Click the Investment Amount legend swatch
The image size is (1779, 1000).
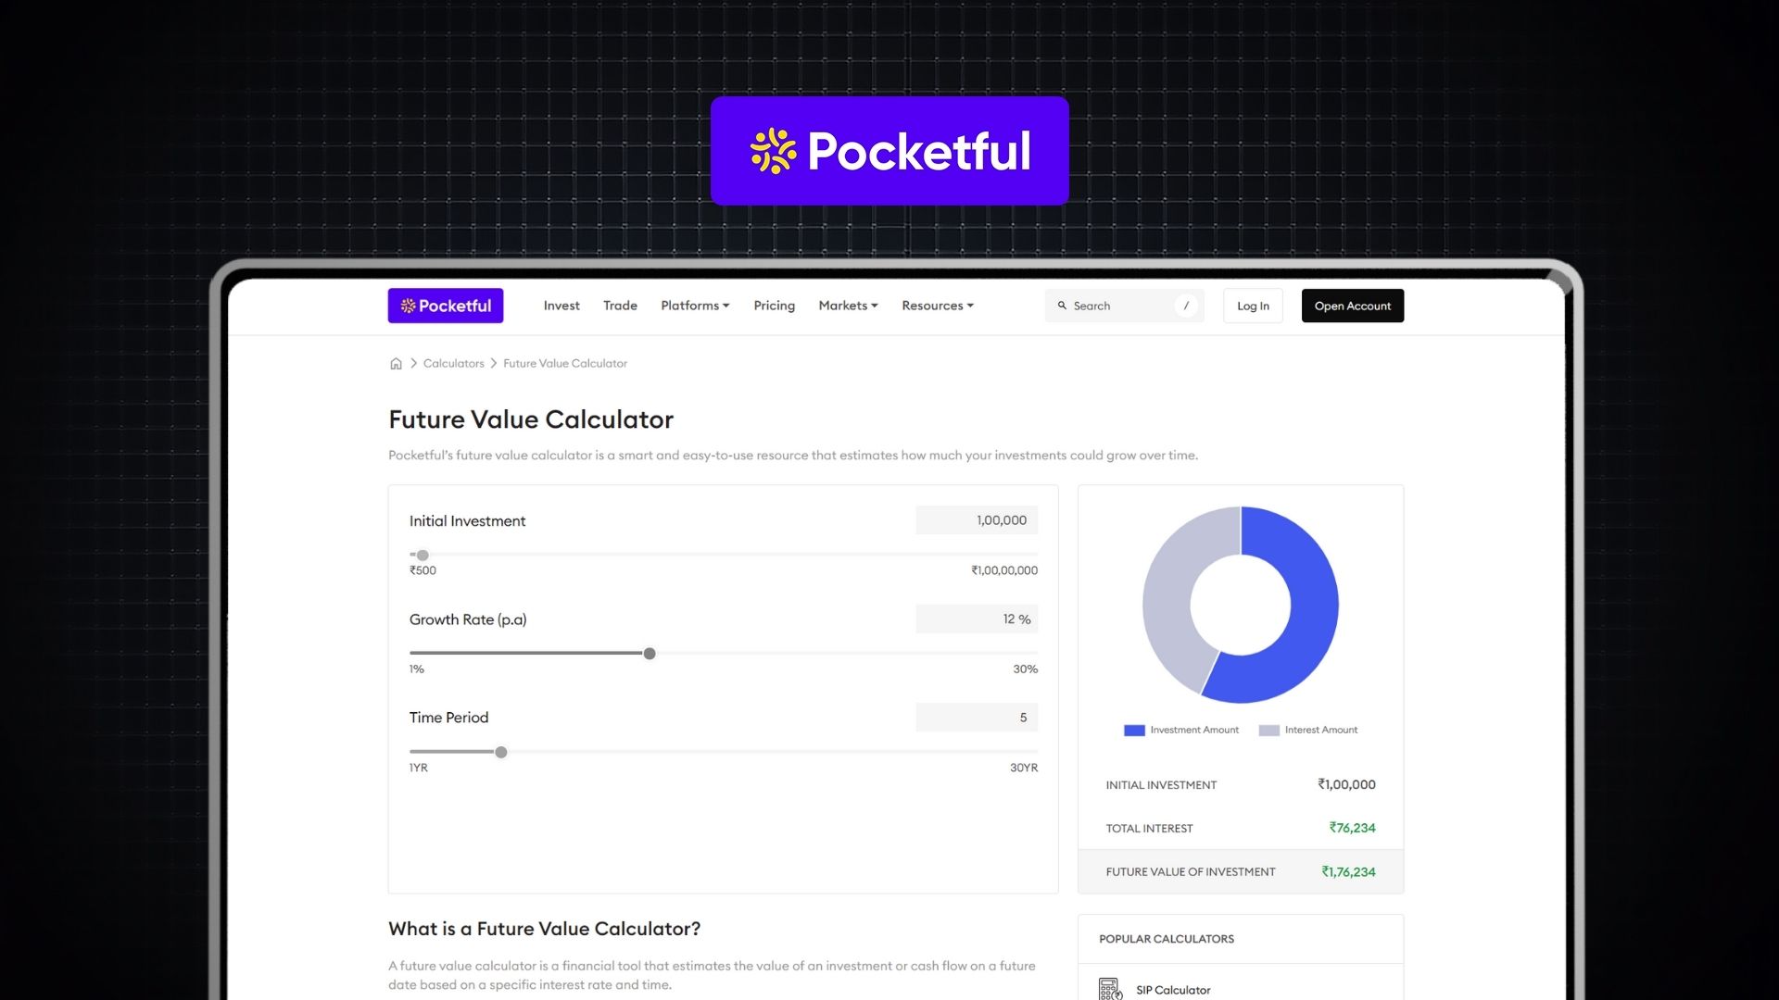1132,730
